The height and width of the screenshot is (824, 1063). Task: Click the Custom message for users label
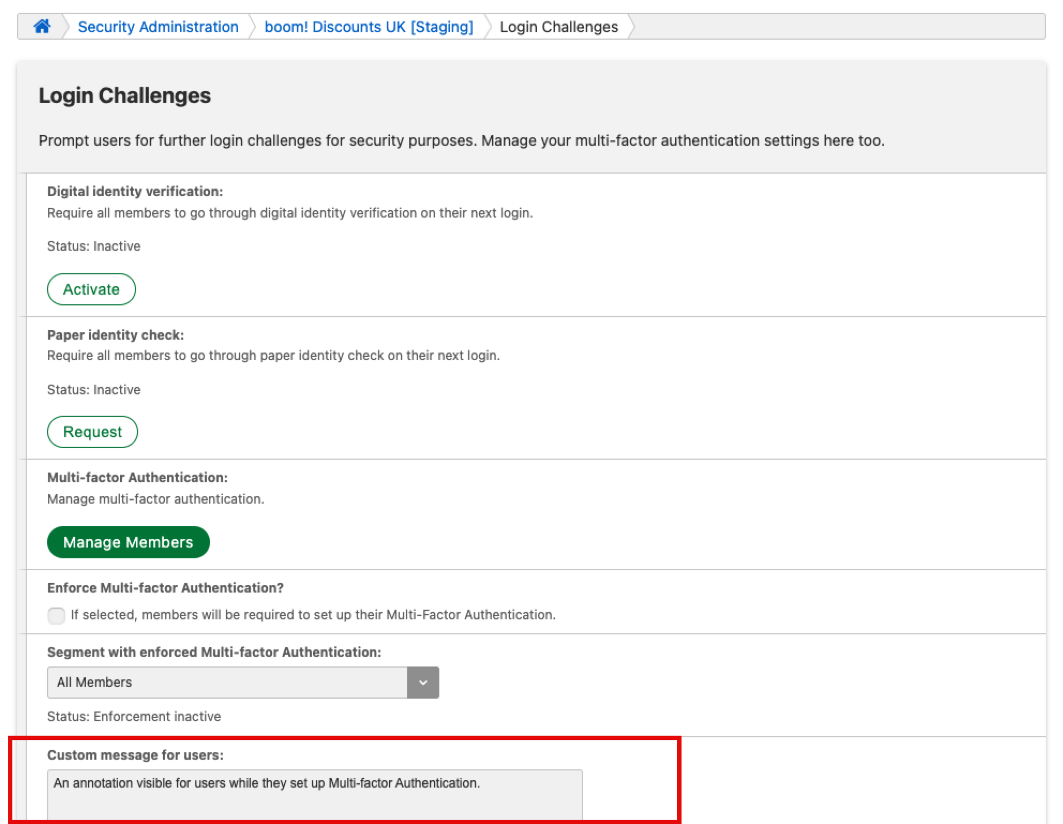[136, 755]
